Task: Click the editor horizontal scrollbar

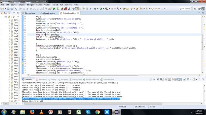Action: point(84,75)
